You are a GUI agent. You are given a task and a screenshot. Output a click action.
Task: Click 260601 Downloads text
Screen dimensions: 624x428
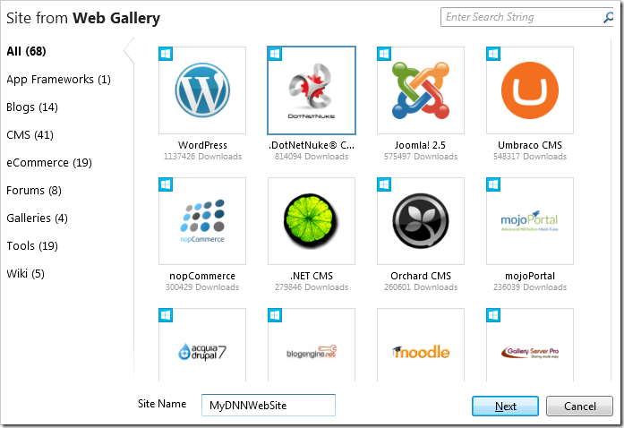click(421, 287)
